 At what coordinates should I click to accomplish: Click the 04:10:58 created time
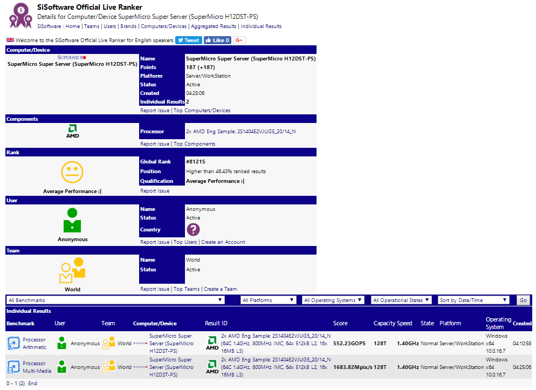[522, 343]
